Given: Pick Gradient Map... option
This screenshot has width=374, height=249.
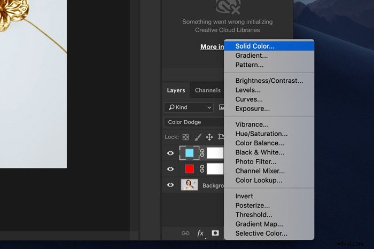Looking at the screenshot, I should [269, 224].
